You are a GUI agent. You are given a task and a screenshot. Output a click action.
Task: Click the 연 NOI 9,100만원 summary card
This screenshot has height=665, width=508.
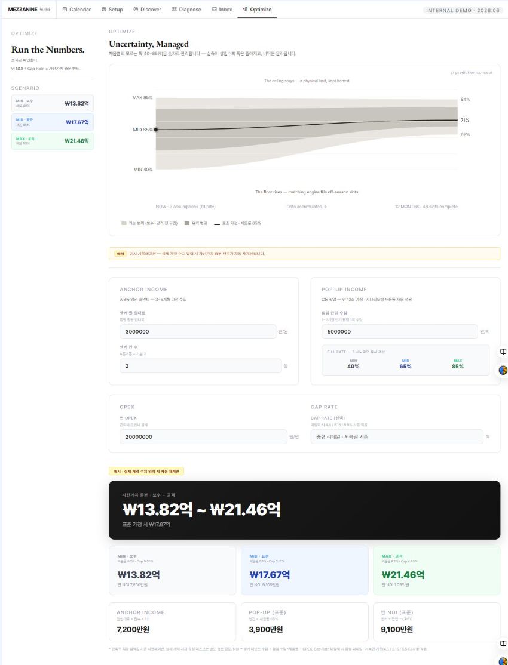(x=437, y=622)
